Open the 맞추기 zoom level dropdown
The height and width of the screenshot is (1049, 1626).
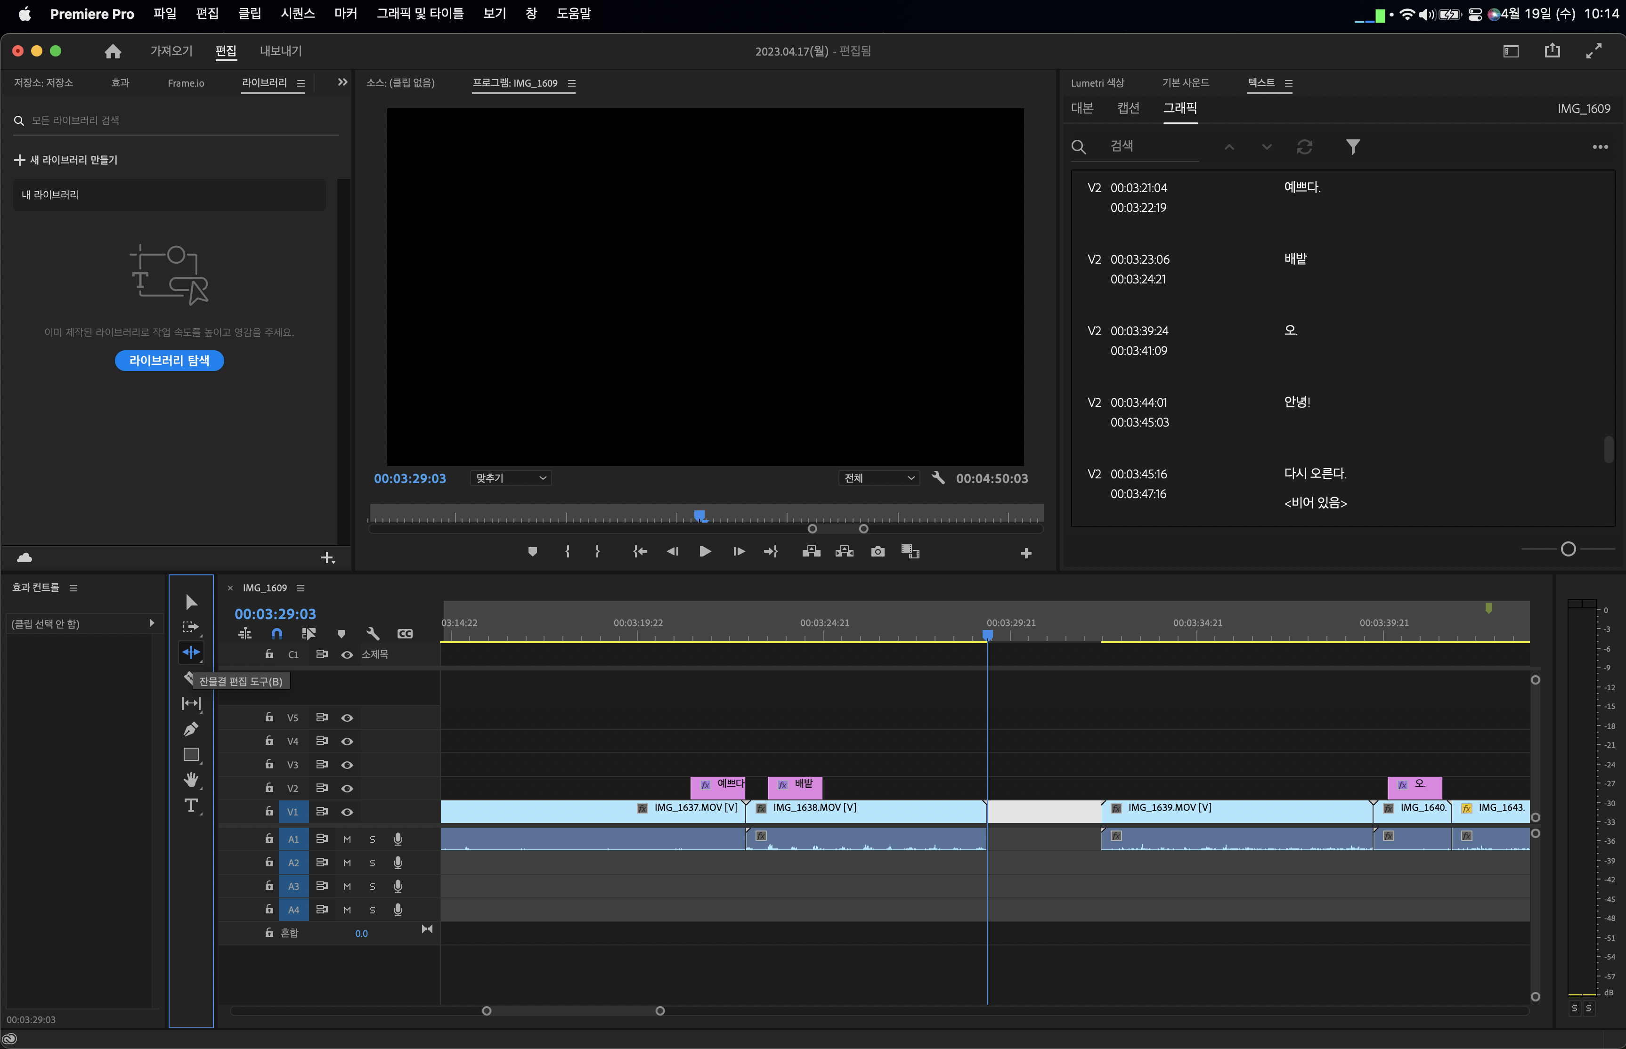[x=511, y=478]
